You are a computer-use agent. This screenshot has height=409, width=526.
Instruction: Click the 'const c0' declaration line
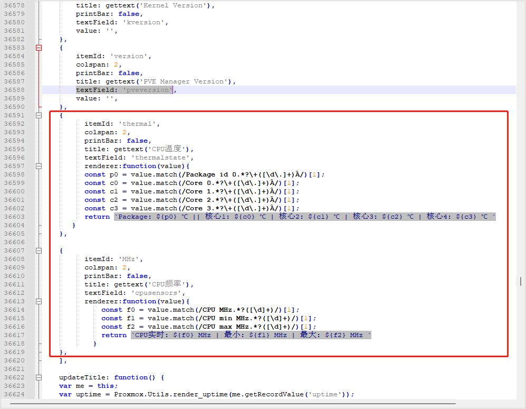(192, 183)
